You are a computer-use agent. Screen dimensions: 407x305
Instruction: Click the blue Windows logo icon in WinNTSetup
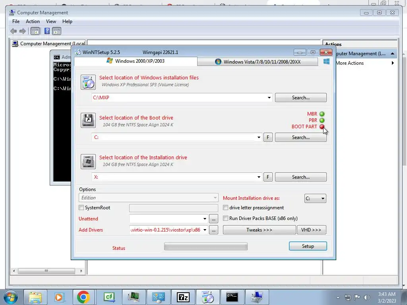[x=327, y=61]
